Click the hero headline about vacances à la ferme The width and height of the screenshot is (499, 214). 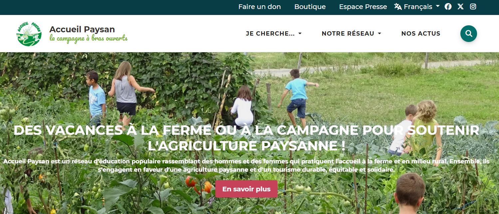(246, 138)
